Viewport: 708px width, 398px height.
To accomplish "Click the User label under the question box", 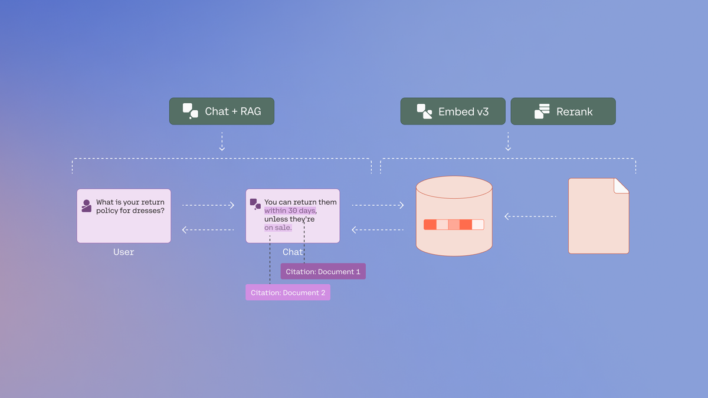I will click(123, 252).
